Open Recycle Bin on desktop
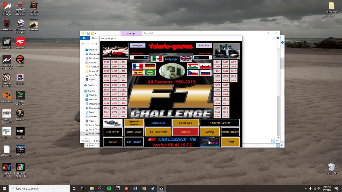The width and height of the screenshot is (342, 192). coord(332,169)
